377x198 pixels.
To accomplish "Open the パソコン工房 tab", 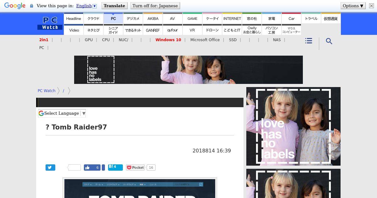I will click(271, 30).
